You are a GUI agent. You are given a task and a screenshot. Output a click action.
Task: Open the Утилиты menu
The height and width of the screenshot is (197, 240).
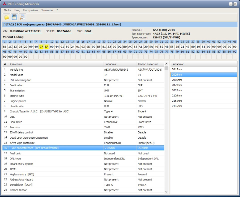pyautogui.click(x=47, y=10)
